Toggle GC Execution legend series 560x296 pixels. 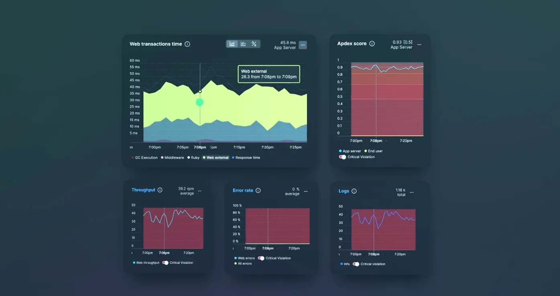click(145, 158)
